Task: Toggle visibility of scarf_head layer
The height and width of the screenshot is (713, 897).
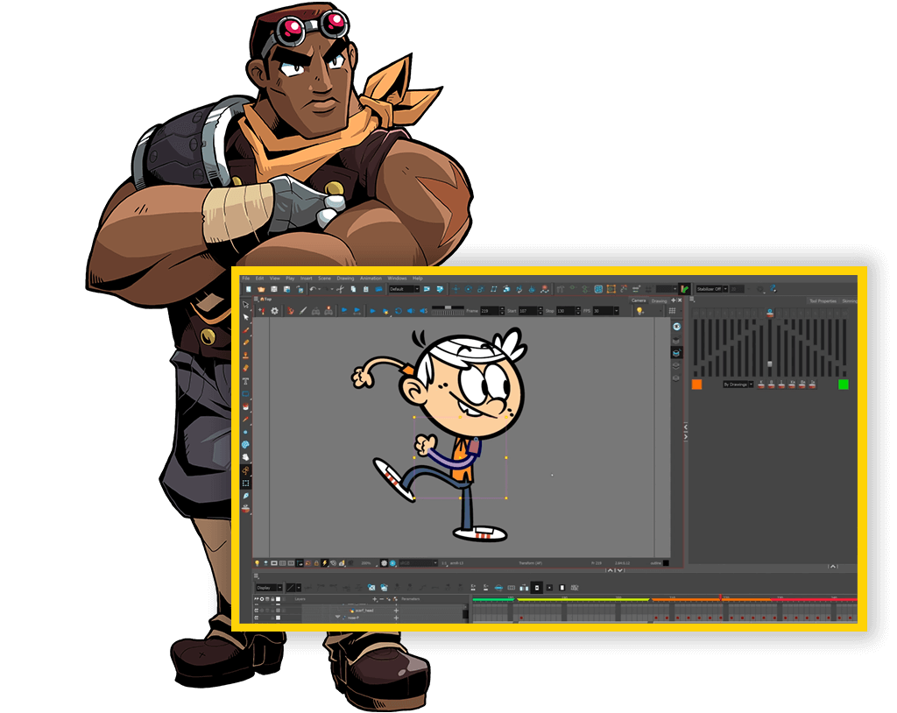Action: pos(257,611)
